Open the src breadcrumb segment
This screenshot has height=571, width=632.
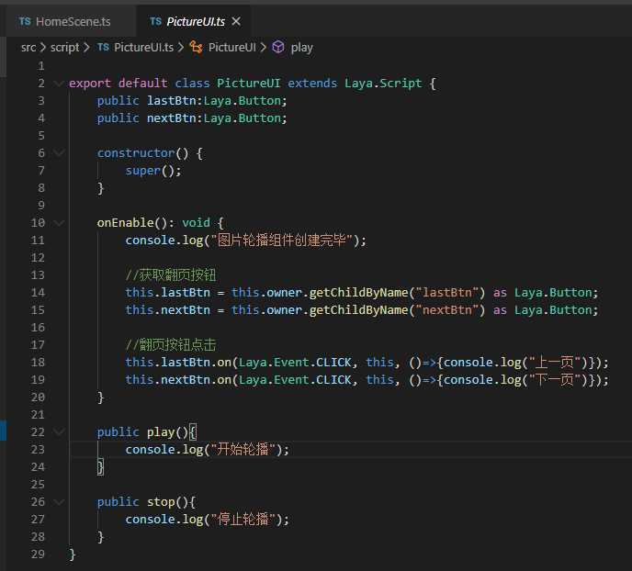click(x=28, y=48)
